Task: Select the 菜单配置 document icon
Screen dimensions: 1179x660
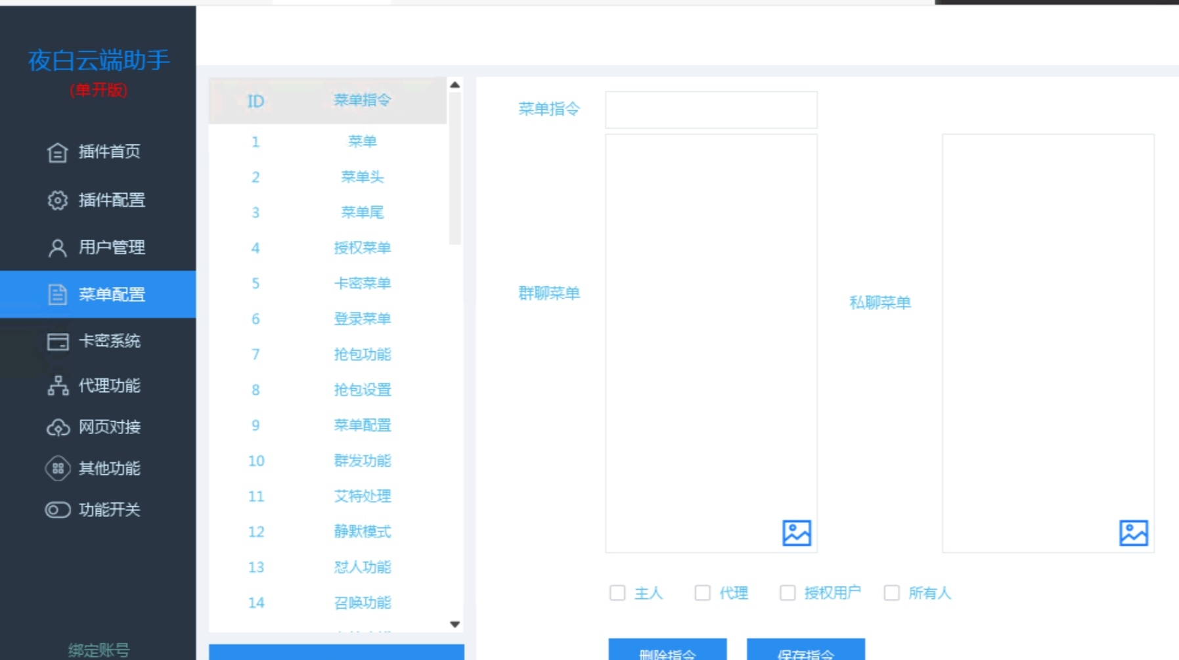Action: (58, 295)
